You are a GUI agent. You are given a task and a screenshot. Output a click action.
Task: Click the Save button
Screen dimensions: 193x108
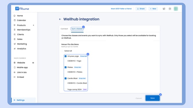click(152, 98)
